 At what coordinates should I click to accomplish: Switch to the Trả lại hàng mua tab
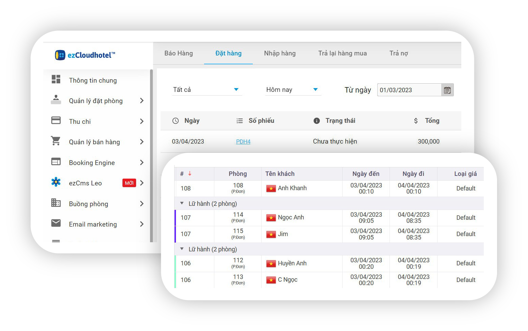coord(342,53)
